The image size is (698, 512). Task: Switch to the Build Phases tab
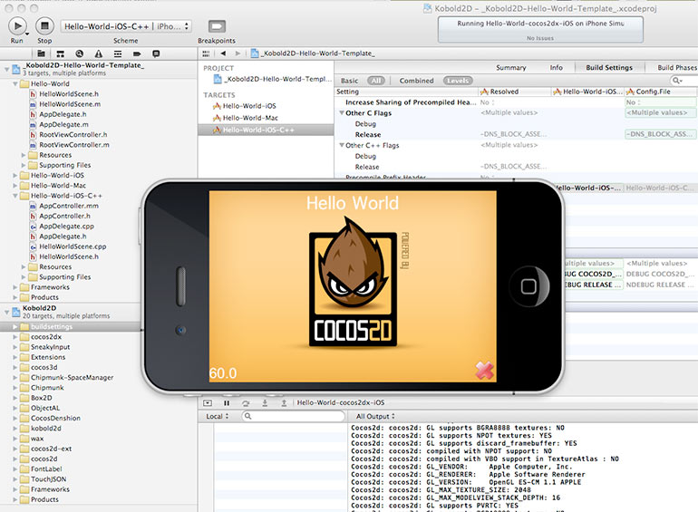[677, 68]
